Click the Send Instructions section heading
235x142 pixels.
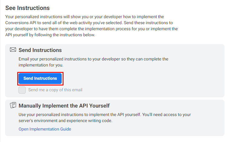click(40, 50)
